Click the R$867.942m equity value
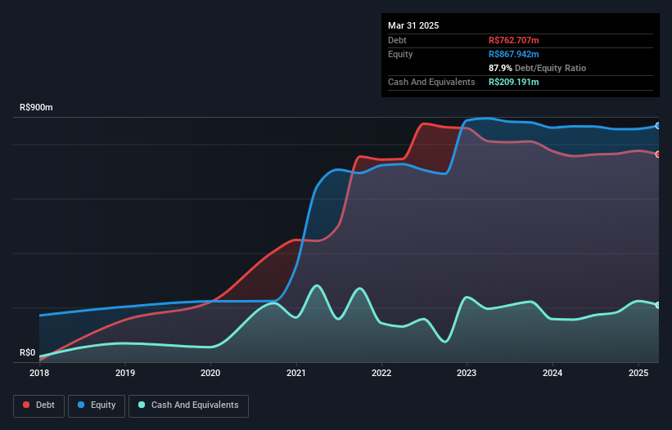The height and width of the screenshot is (430, 672). pos(513,54)
